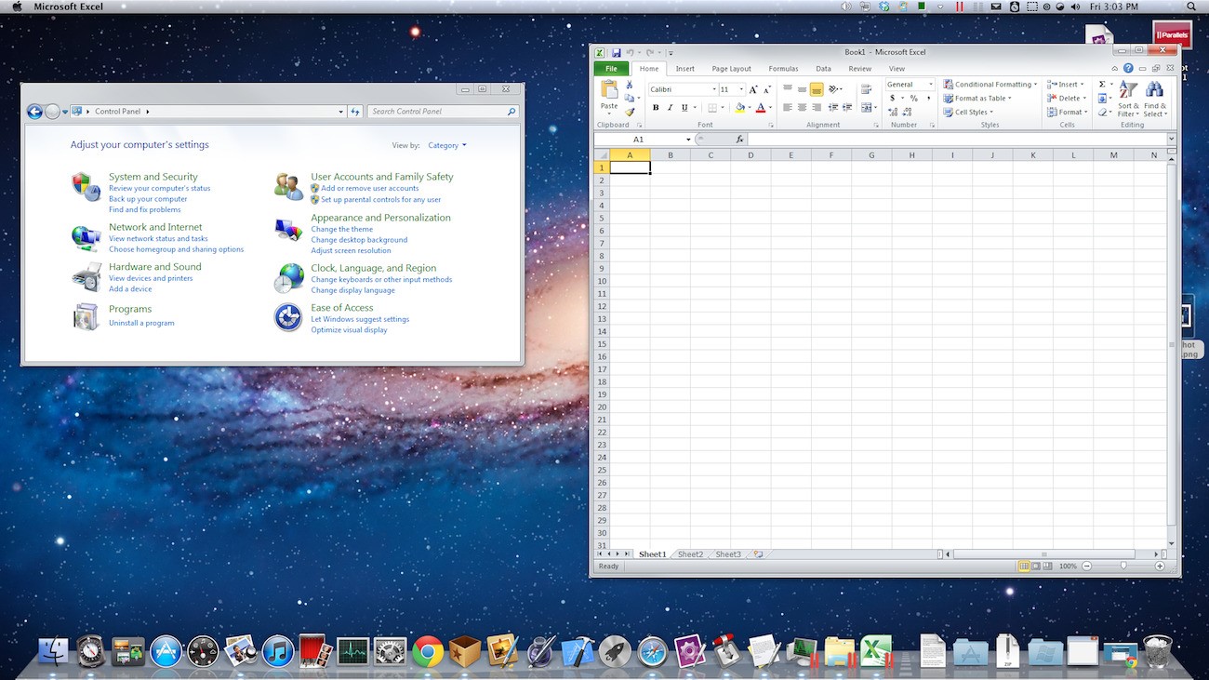1209x680 pixels.
Task: Click the Save icon in Quick Access
Action: click(x=616, y=53)
